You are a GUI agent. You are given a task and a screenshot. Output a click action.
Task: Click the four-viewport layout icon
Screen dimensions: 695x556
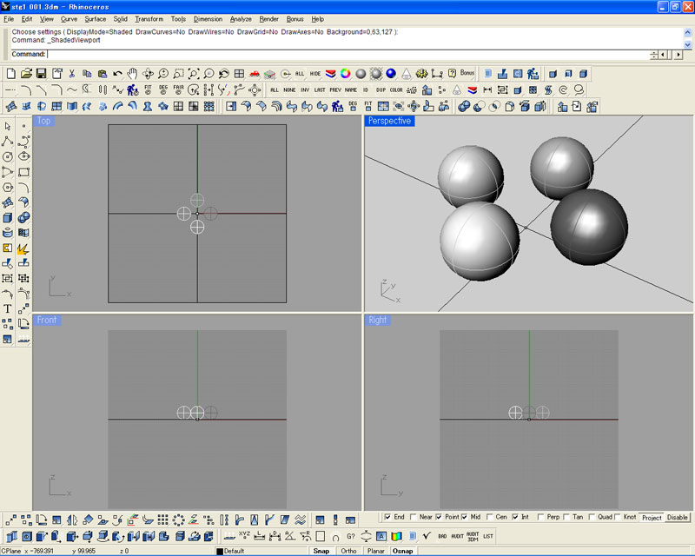click(239, 74)
